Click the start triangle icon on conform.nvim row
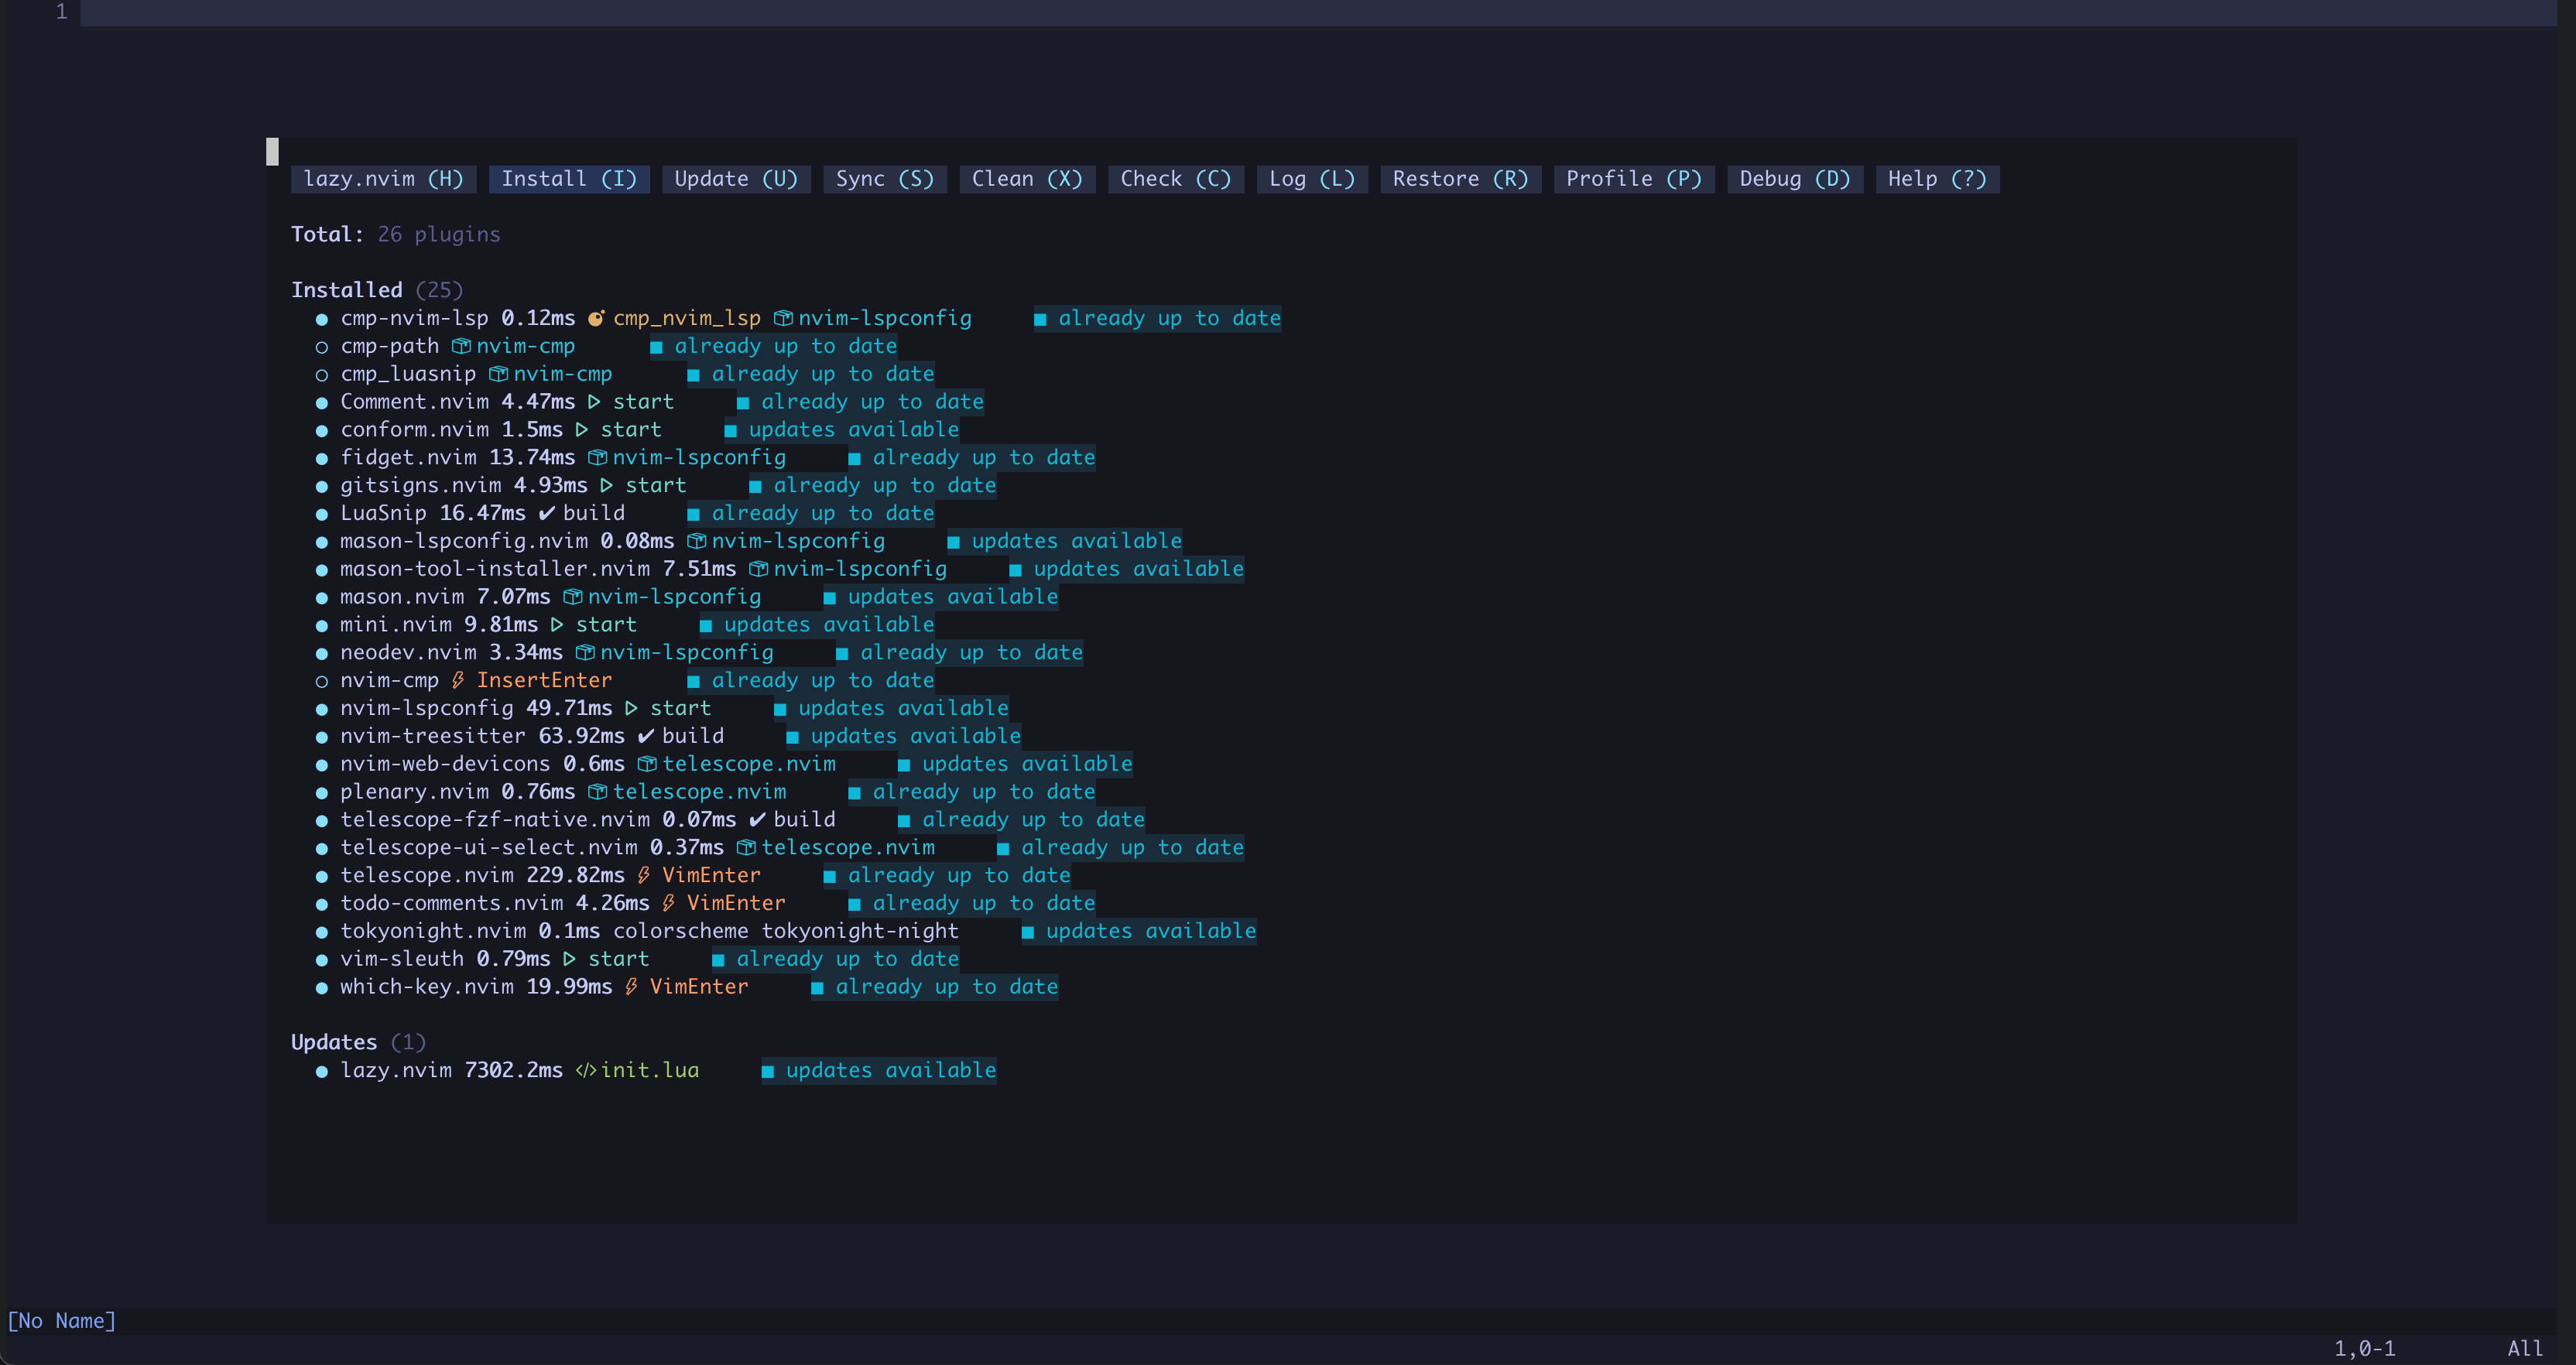The width and height of the screenshot is (2576, 1365). [582, 430]
